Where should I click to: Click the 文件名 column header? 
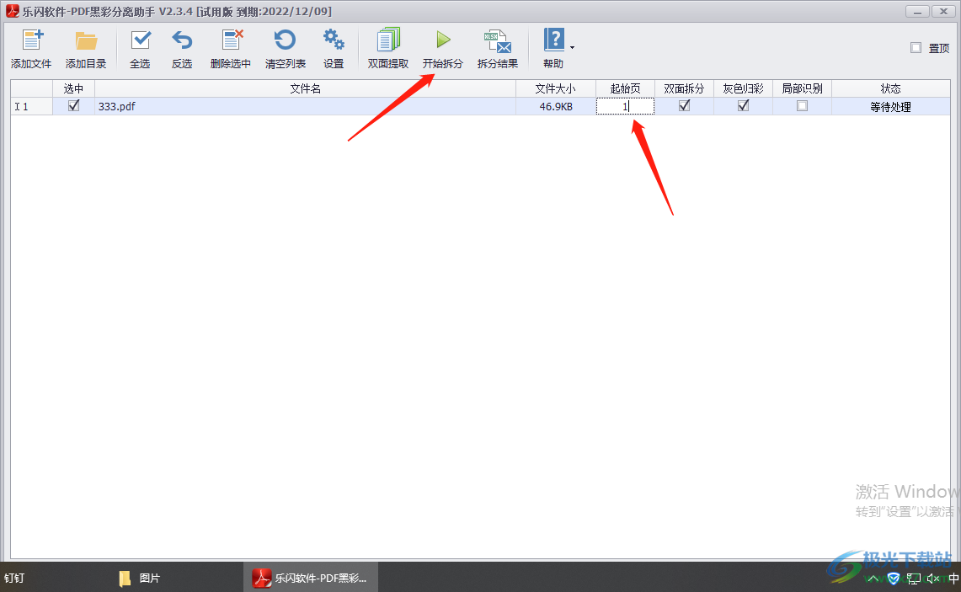coord(305,89)
